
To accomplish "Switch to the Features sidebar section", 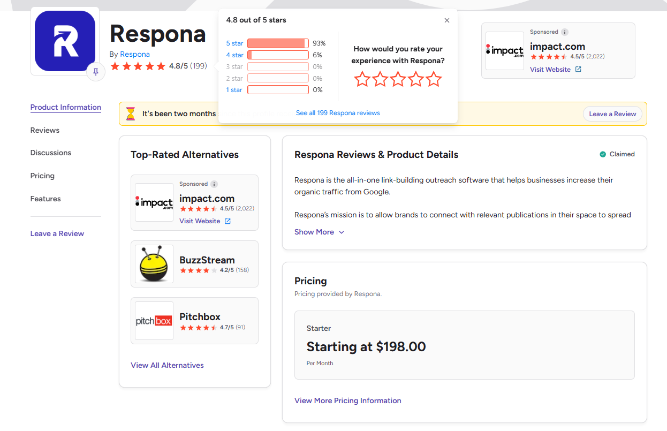I will click(x=45, y=199).
